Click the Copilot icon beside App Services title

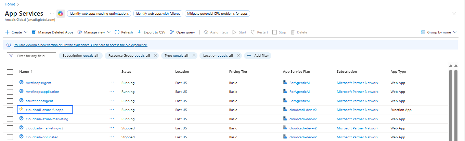61,13
